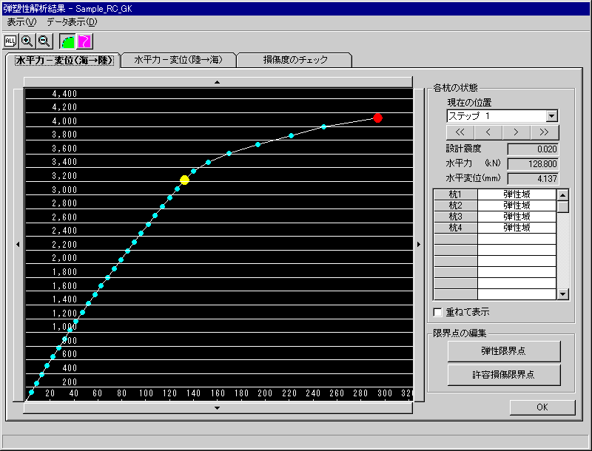592x451 pixels.
Task: Click the pile table scrollbar down arrow
Action: click(562, 294)
